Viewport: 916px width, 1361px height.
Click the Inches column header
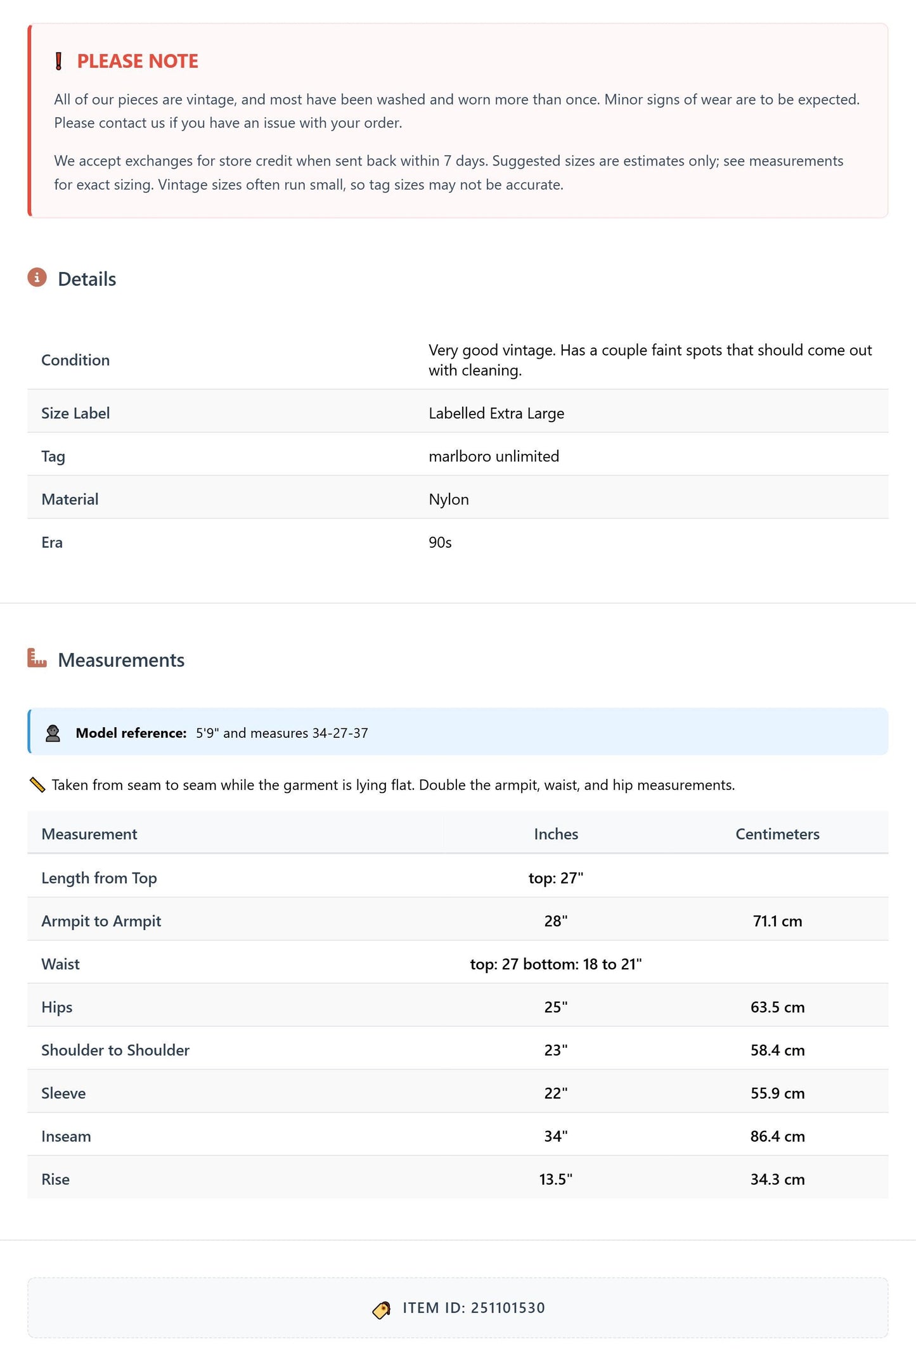click(556, 834)
